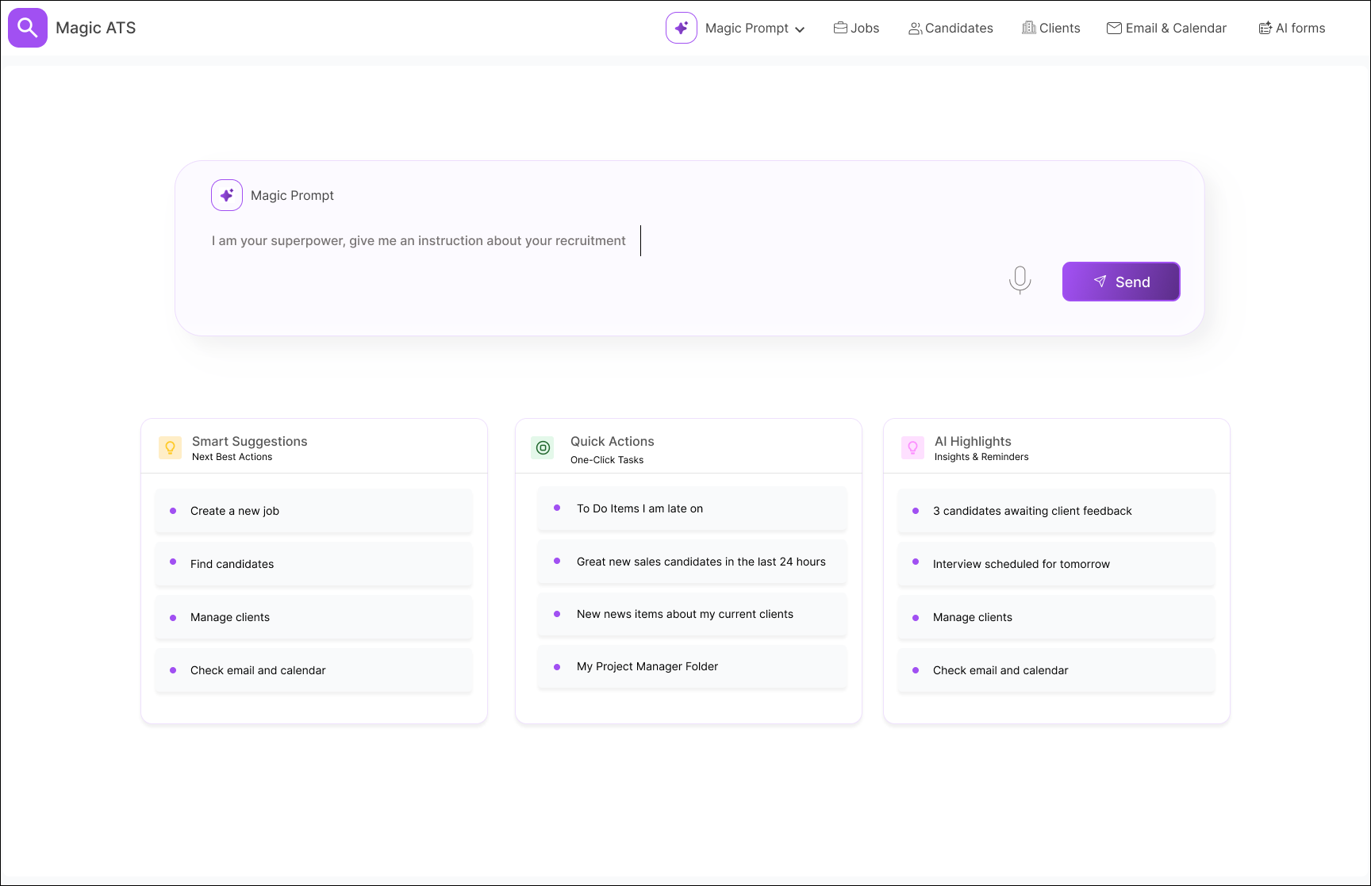Click the Magic ATS search logo icon

[x=27, y=27]
